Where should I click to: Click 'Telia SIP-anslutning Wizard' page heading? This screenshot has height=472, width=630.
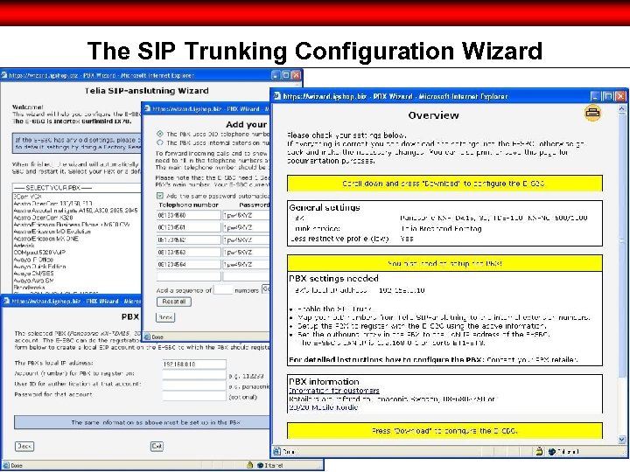(x=147, y=90)
